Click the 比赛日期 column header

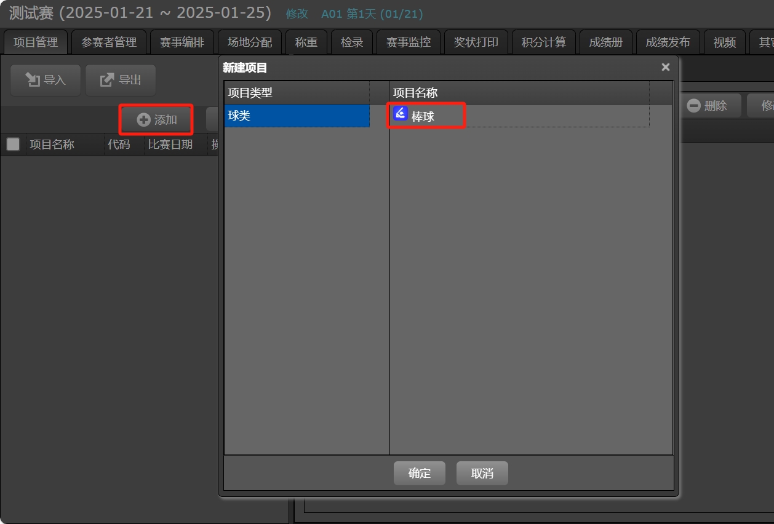(170, 145)
